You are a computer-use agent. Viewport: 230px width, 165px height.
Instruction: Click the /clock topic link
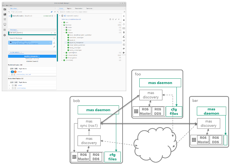(x=20, y=85)
